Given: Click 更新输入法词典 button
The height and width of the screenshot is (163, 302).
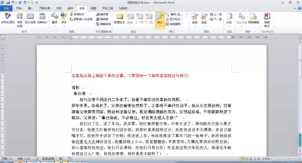Looking at the screenshot, I should tap(81, 19).
